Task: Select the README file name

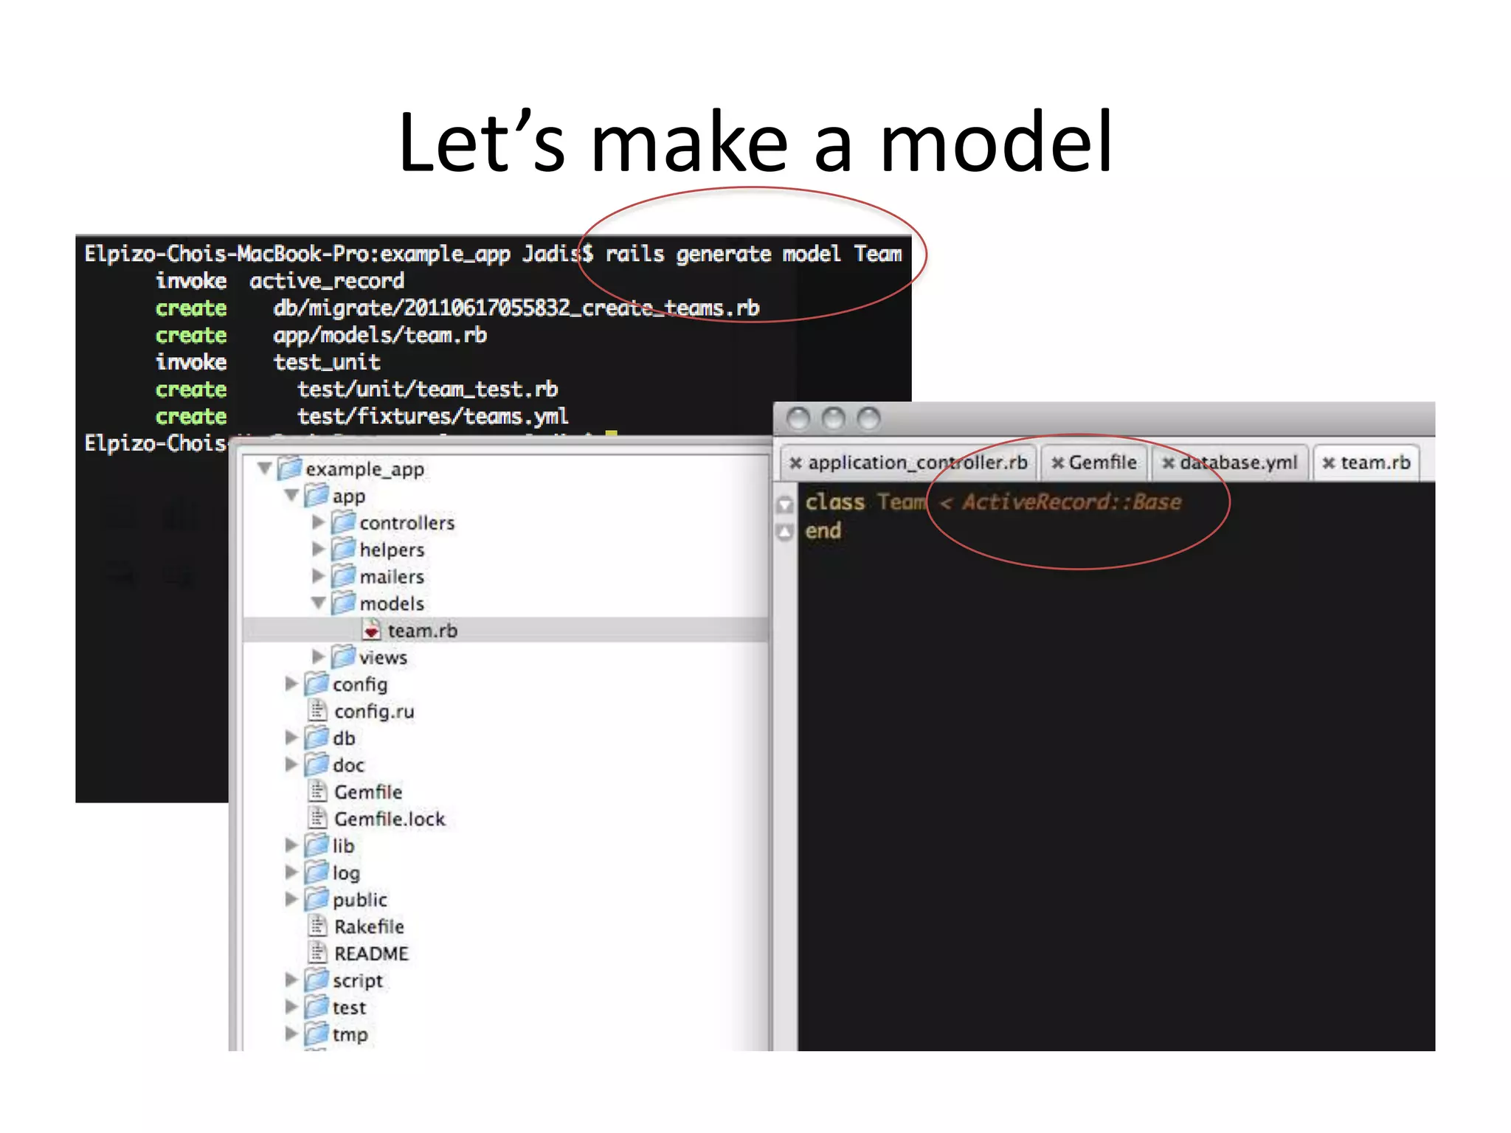Action: [371, 954]
